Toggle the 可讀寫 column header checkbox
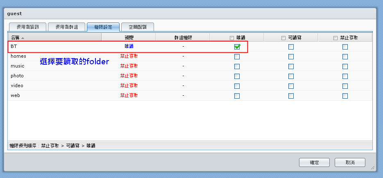383x178 pixels. tap(283, 38)
